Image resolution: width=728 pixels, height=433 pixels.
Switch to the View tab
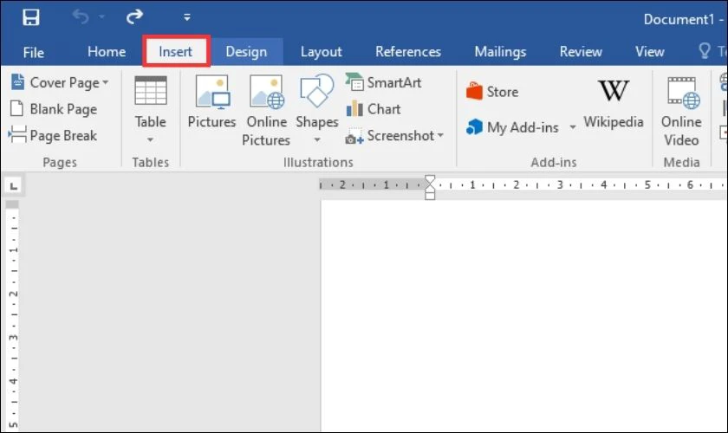pyautogui.click(x=649, y=51)
